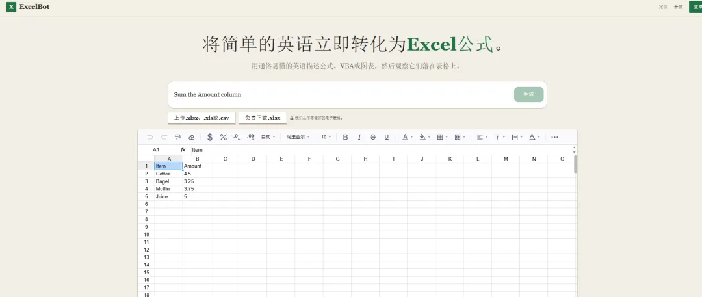
Task: Open border style dropdown arrow
Action: pos(447,137)
